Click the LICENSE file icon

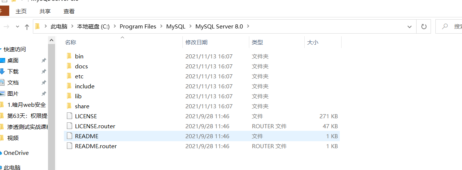[69, 116]
